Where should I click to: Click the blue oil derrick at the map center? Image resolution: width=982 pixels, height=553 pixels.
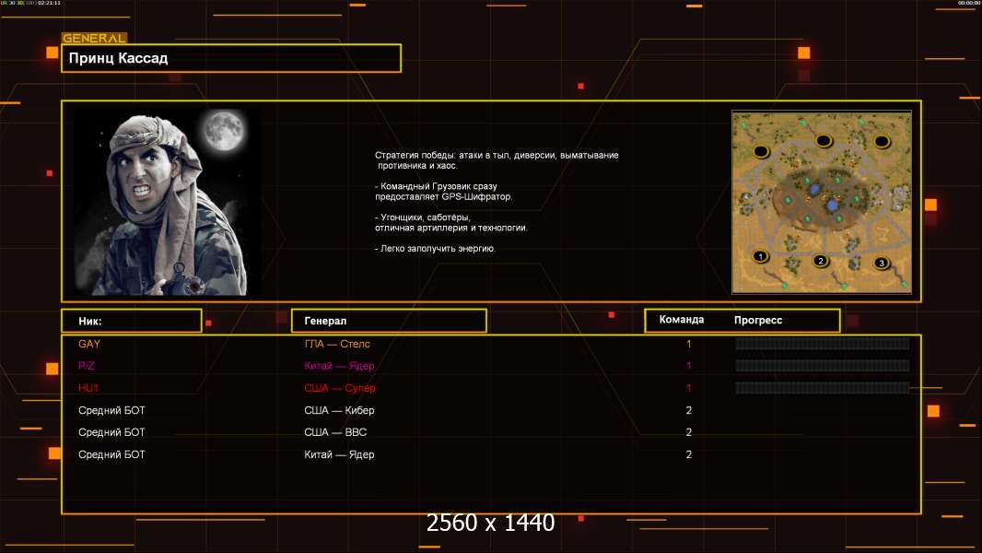coord(832,203)
